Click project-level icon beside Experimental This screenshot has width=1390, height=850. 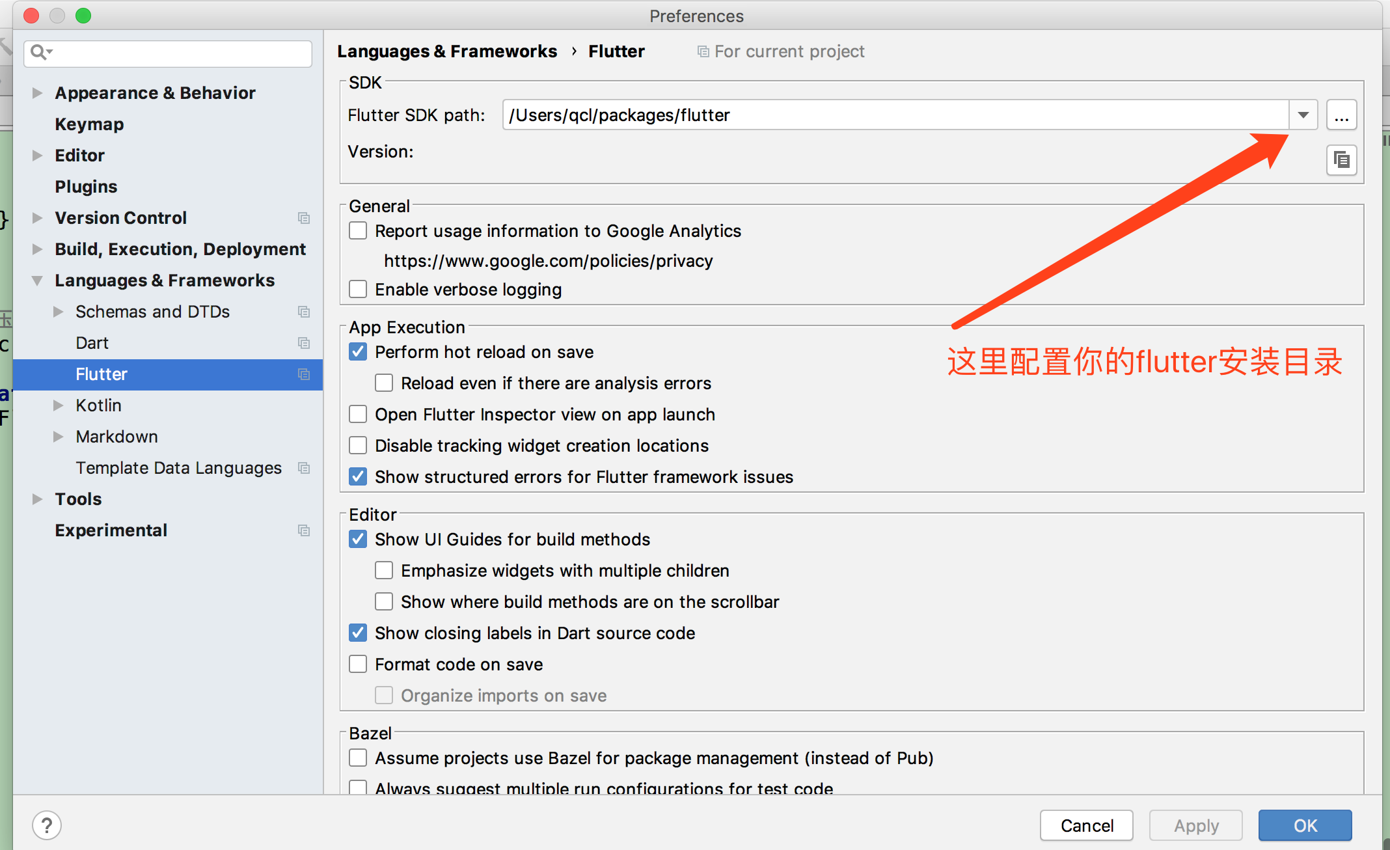[304, 530]
